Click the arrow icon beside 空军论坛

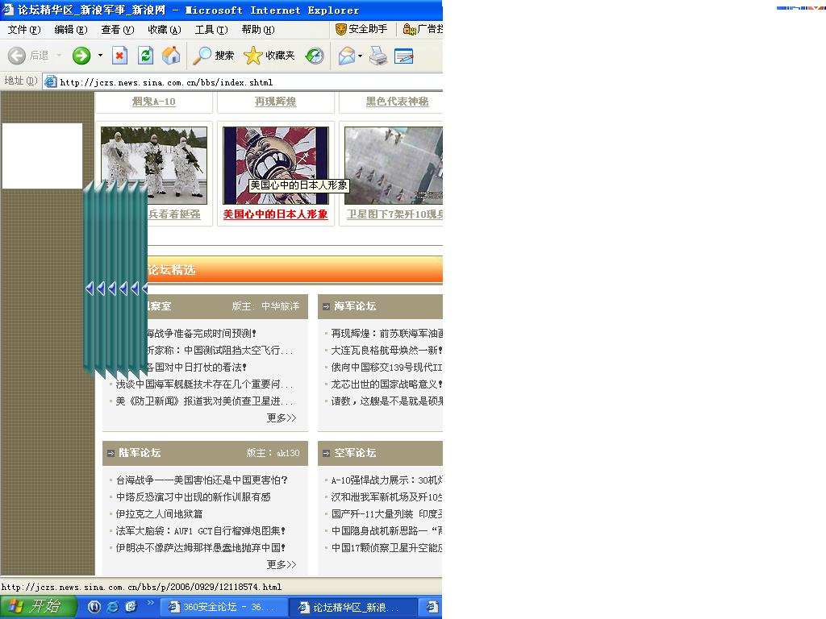click(x=326, y=453)
